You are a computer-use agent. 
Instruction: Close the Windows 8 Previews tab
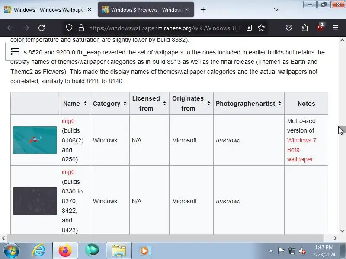[x=187, y=9]
